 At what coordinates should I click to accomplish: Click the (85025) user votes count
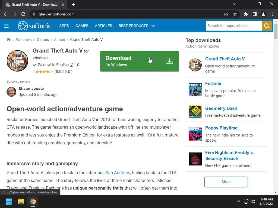click(63, 71)
